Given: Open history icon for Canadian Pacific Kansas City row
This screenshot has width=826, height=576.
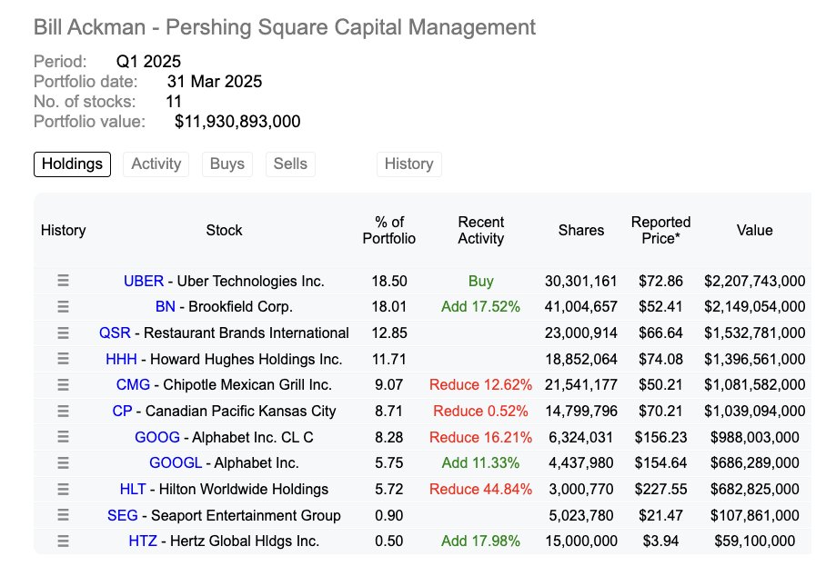Looking at the screenshot, I should [x=63, y=411].
